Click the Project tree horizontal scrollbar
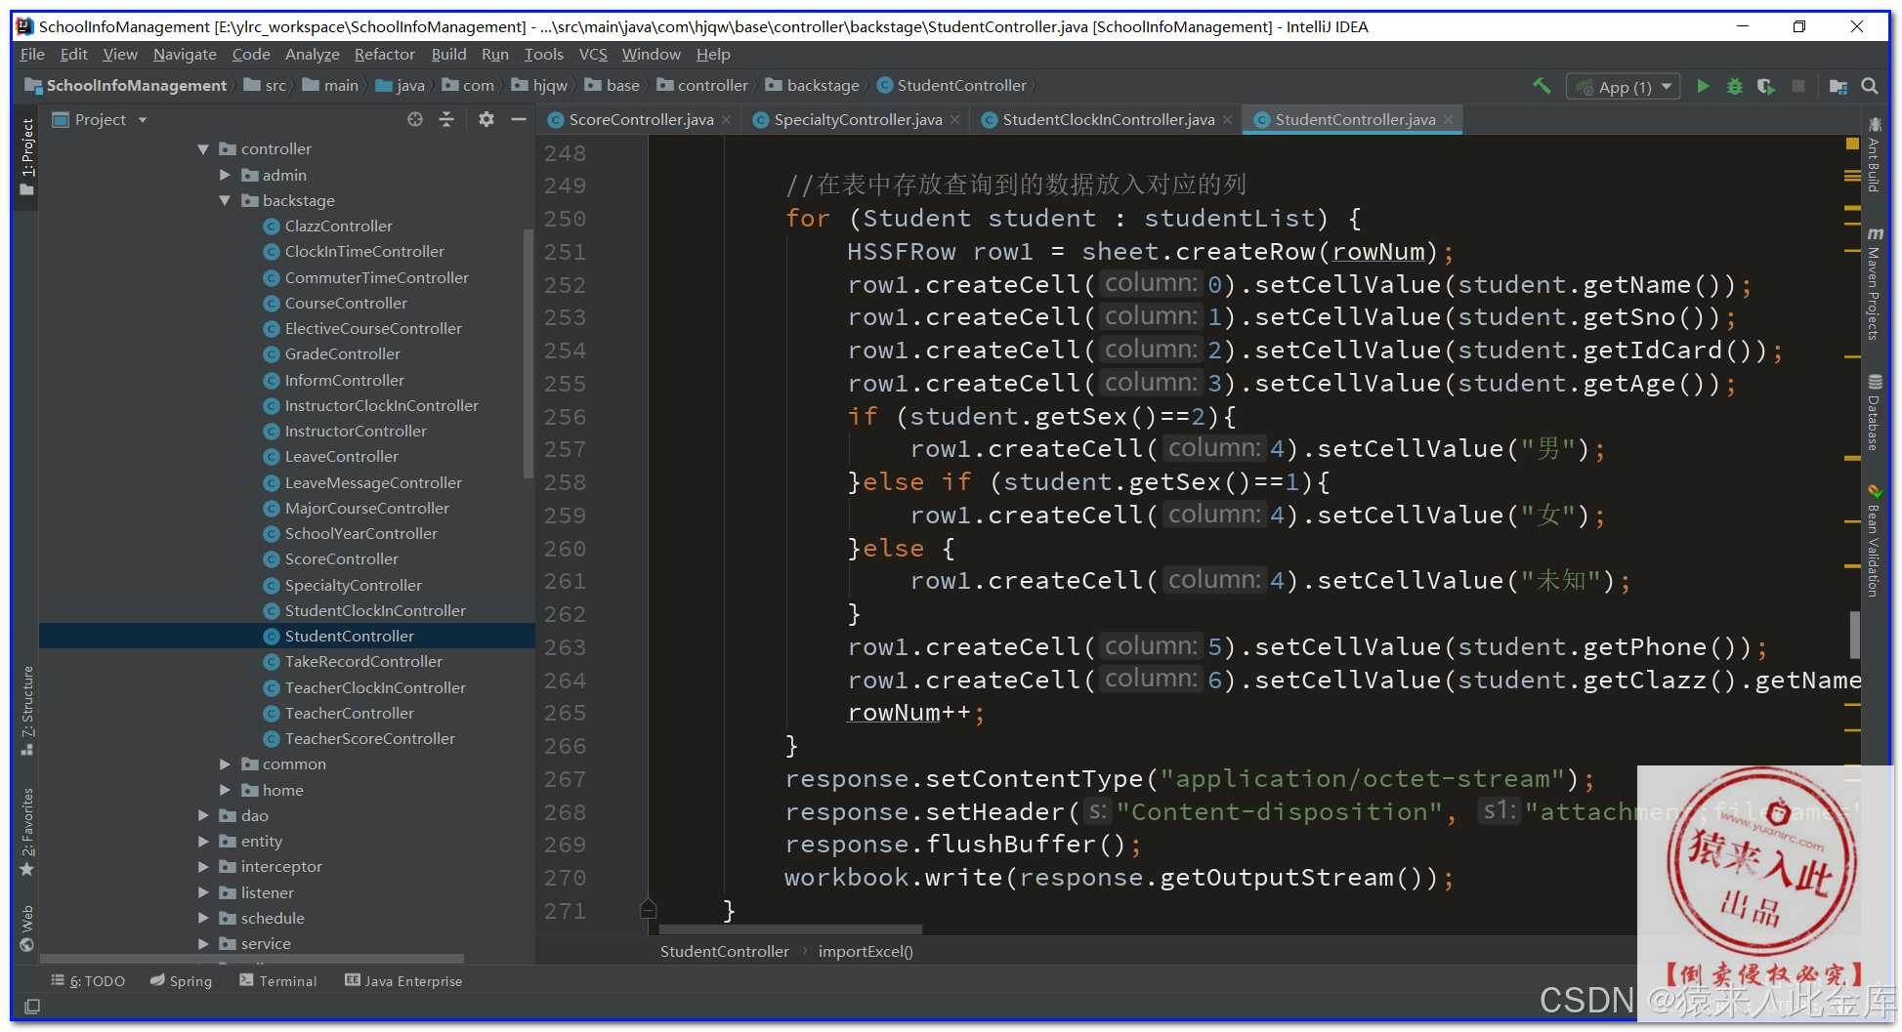 click(x=252, y=959)
